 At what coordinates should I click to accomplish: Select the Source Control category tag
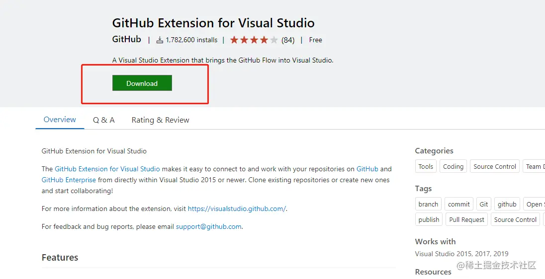pyautogui.click(x=495, y=166)
